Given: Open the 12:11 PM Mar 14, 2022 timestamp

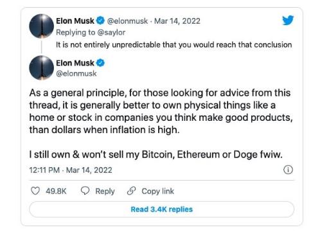Looking at the screenshot, I should tap(71, 170).
